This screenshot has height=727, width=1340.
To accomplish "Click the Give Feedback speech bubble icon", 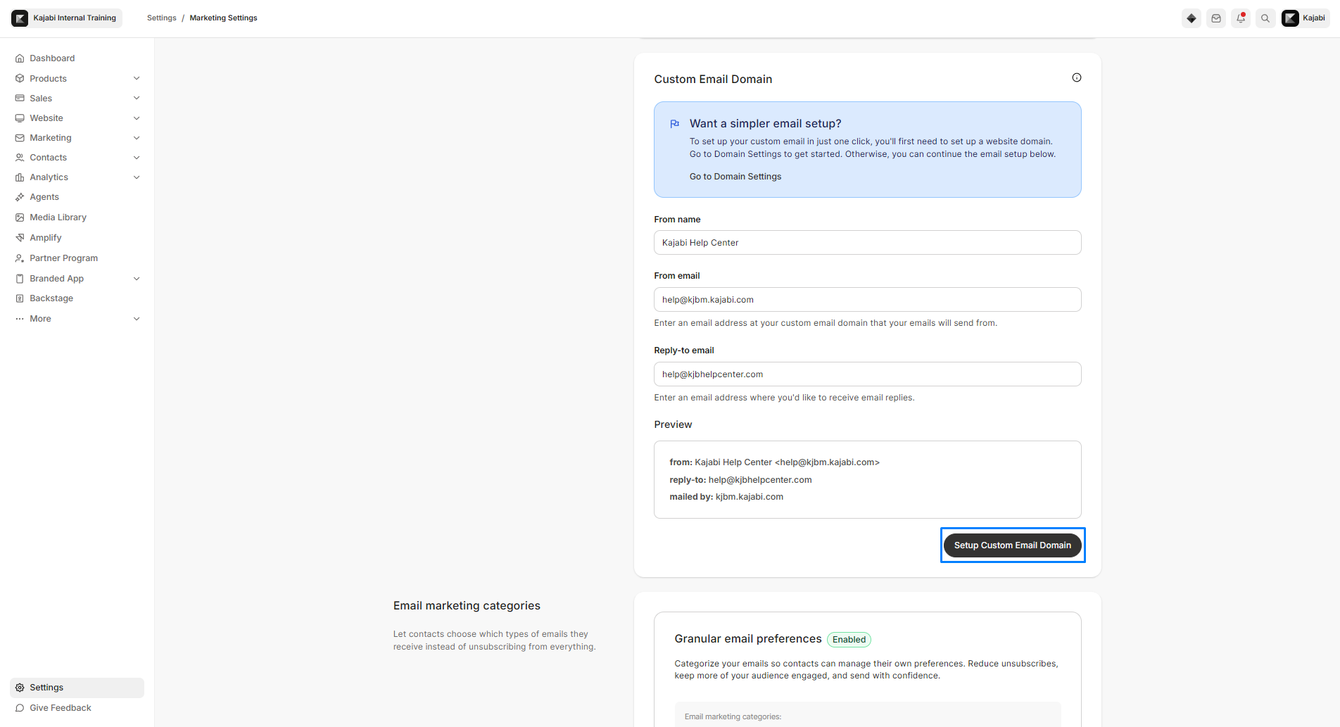I will (x=20, y=708).
